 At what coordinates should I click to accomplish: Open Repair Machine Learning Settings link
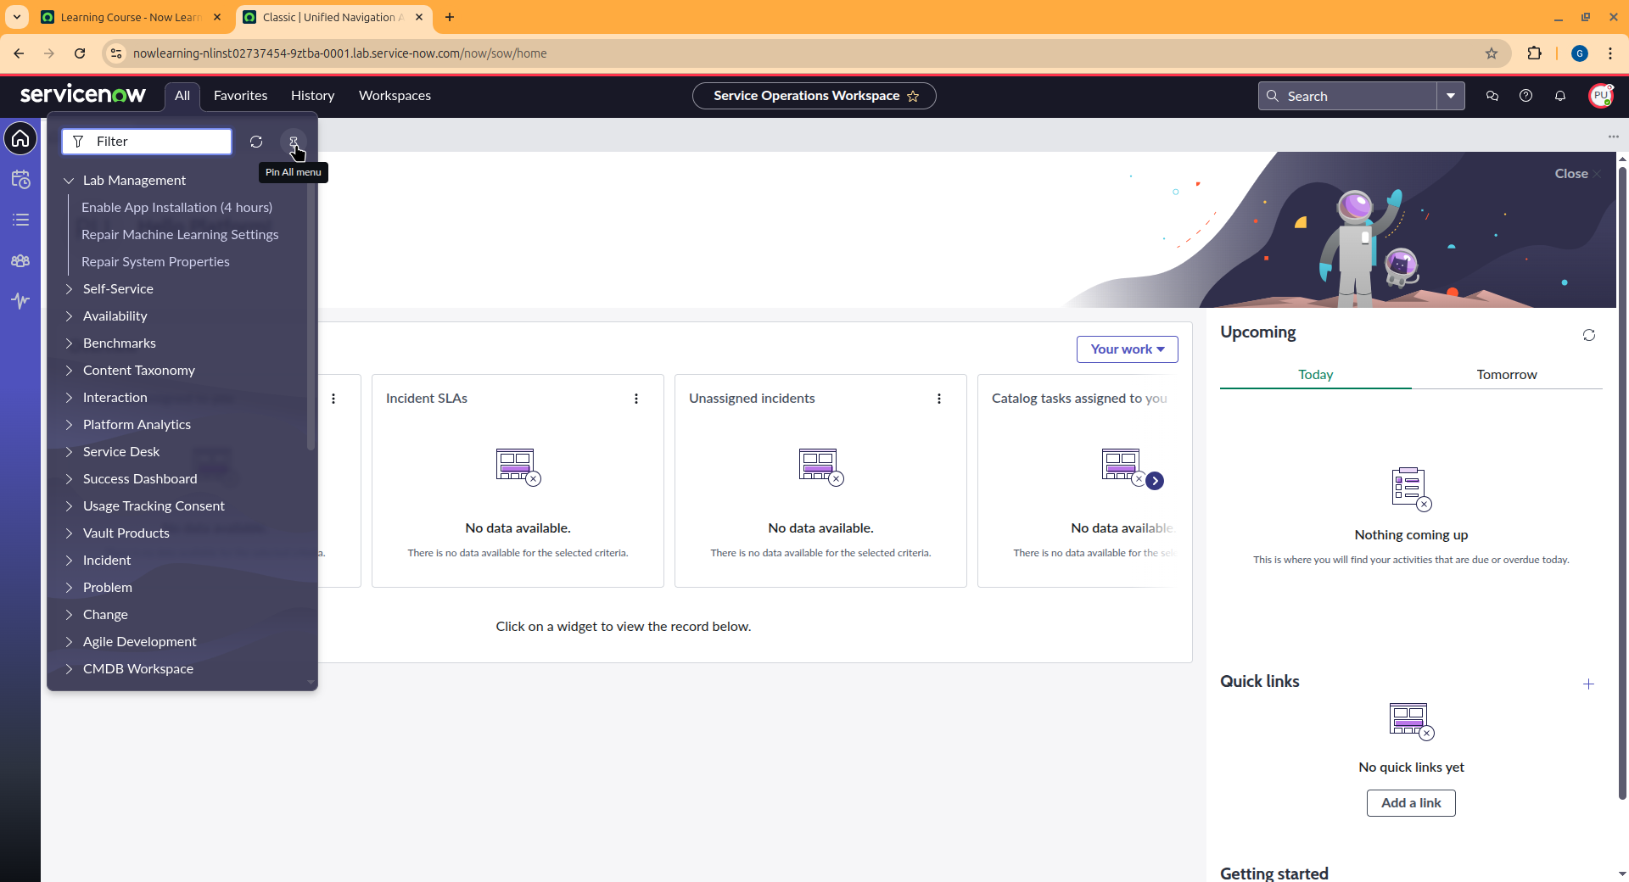tap(180, 235)
